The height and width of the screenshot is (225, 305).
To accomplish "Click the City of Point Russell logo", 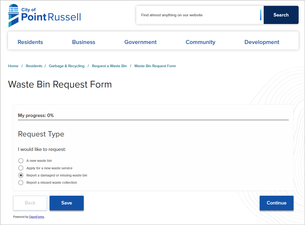I will (45, 15).
